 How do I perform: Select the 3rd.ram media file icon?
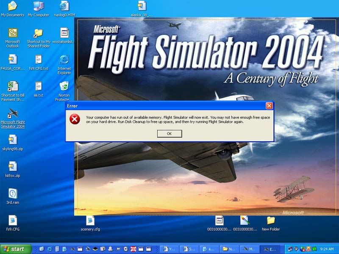point(13,194)
